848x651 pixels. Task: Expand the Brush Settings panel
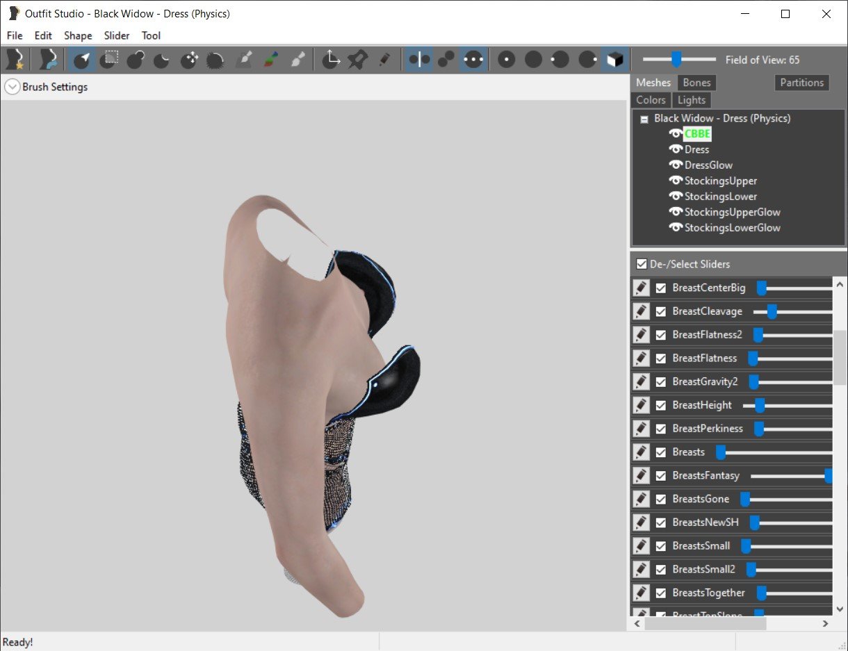12,87
